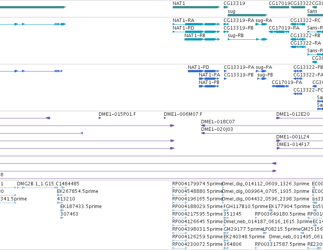Click the NAT1 gene label
The width and height of the screenshot is (323, 250).
[179, 3]
